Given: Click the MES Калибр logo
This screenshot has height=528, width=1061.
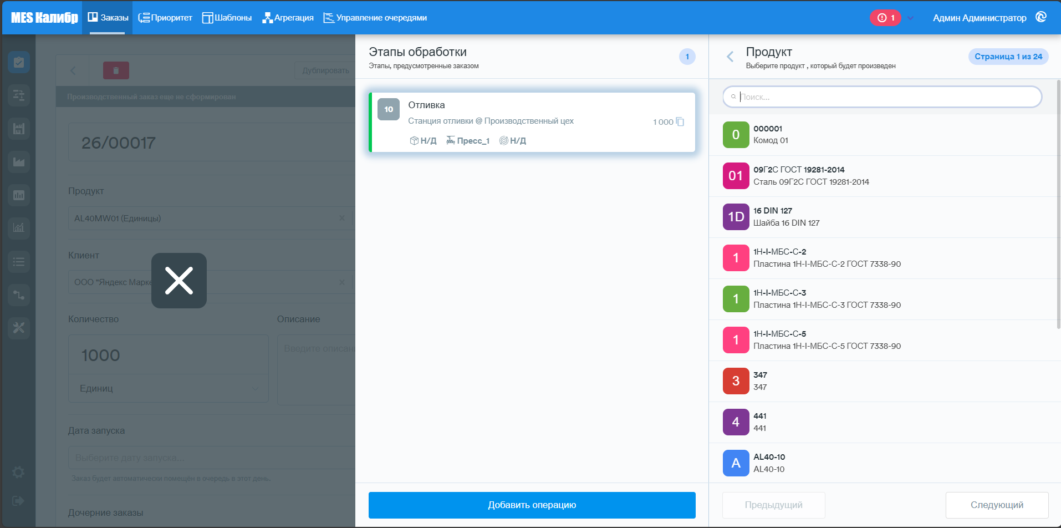Looking at the screenshot, I should (44, 18).
